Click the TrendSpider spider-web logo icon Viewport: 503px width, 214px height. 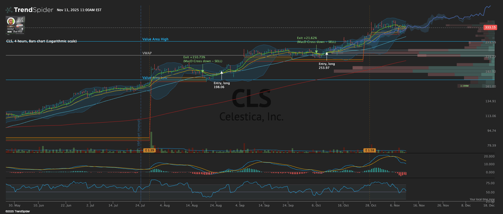point(9,10)
